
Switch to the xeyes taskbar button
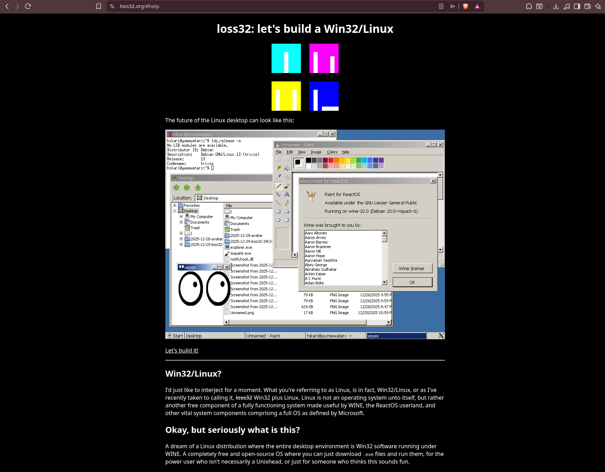[396, 336]
